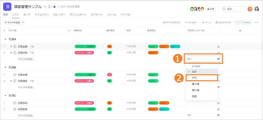Open the three-dot more actions menu
This screenshot has height=120, width=263.
(x=256, y=22)
